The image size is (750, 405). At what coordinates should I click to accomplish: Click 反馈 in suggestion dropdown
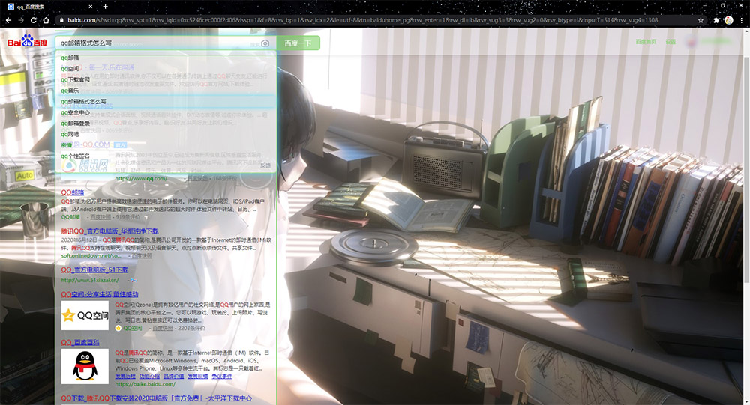point(265,165)
